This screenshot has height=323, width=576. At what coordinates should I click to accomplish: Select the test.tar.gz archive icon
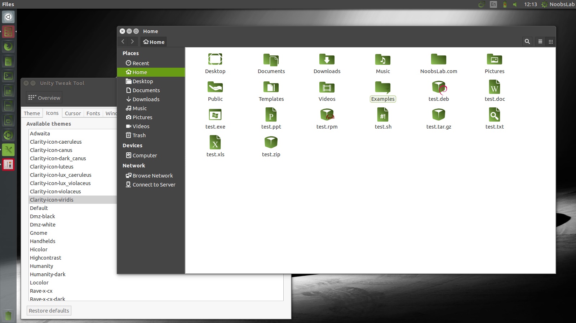click(x=439, y=115)
